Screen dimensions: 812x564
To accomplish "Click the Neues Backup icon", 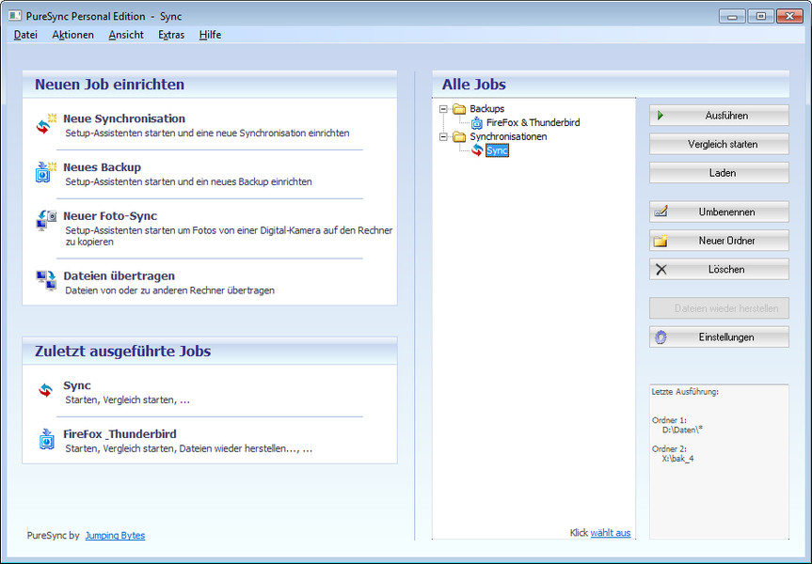I will [46, 172].
